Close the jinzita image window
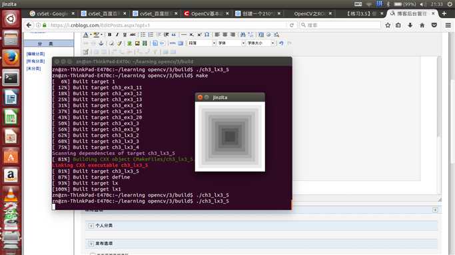 200,97
